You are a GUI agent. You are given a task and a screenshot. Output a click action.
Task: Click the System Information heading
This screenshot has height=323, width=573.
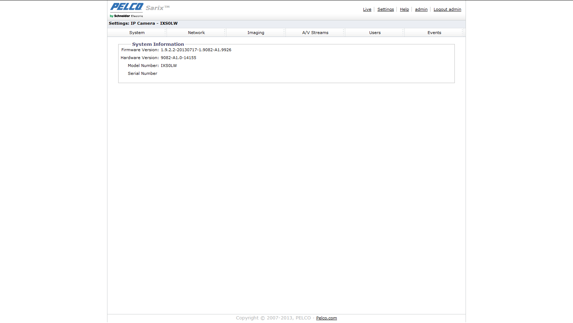(158, 44)
